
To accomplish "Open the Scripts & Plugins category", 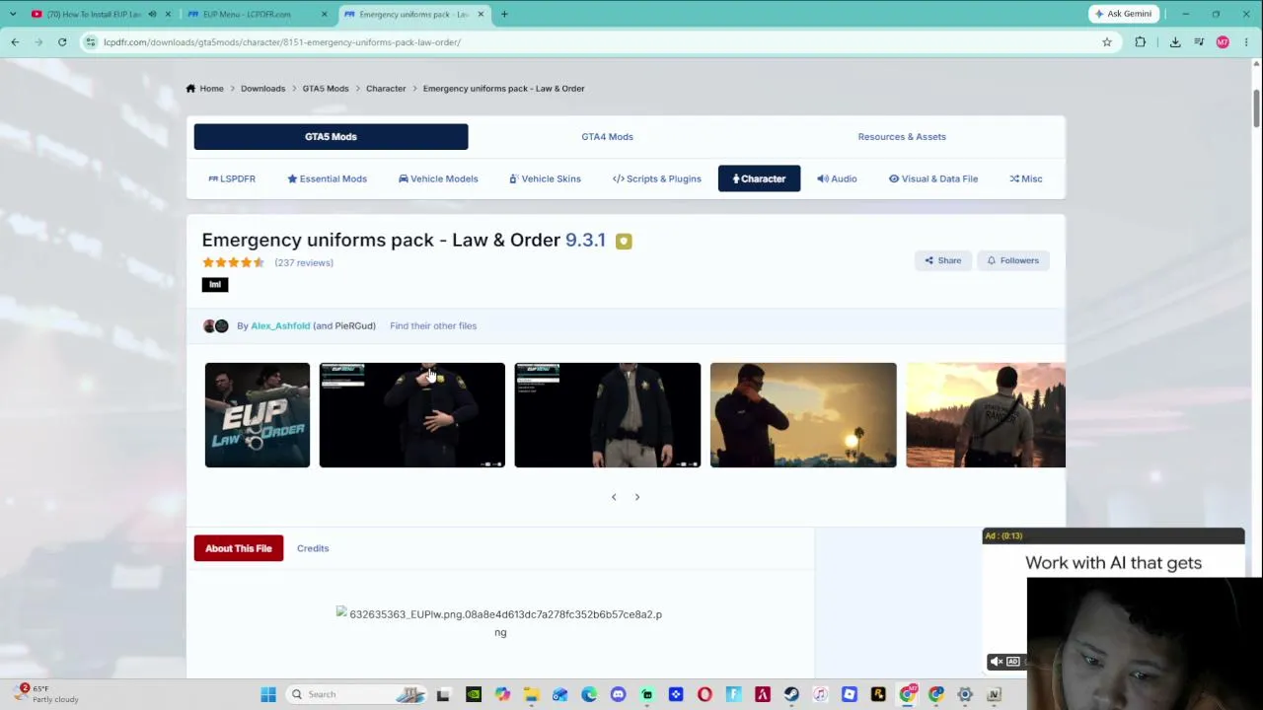I will pos(656,178).
